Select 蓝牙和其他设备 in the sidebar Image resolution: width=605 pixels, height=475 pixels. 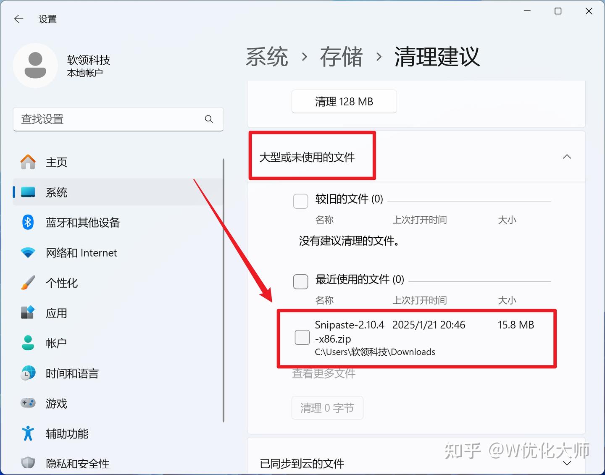click(118, 222)
